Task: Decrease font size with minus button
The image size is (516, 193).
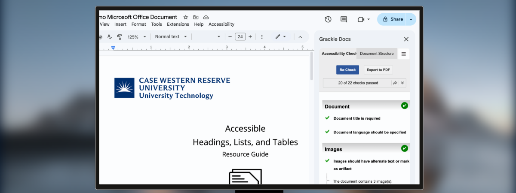Action: pyautogui.click(x=230, y=37)
